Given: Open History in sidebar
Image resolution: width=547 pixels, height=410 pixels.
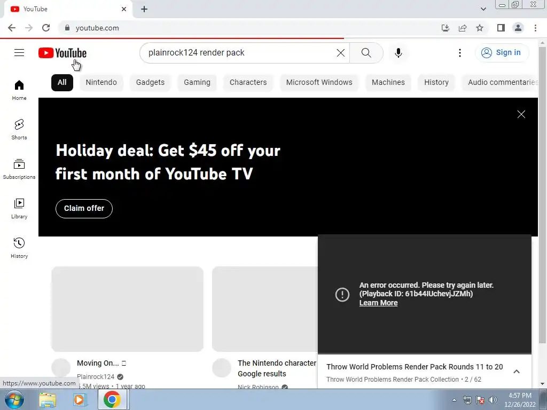Looking at the screenshot, I should pyautogui.click(x=19, y=248).
